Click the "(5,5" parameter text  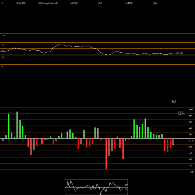[100, 3]
